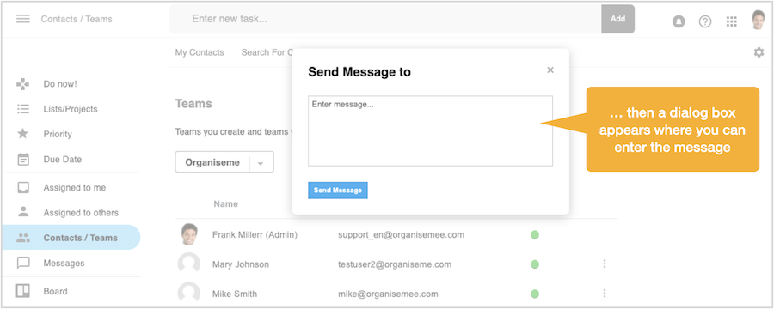
Task: Go to Do now! in sidebar
Action: 60,84
